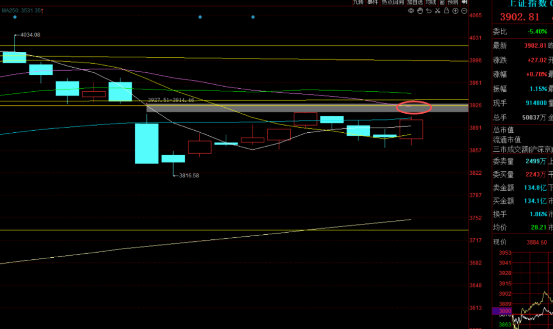Open the 九转 indicator tab
553x329 pixels.
[358, 3]
